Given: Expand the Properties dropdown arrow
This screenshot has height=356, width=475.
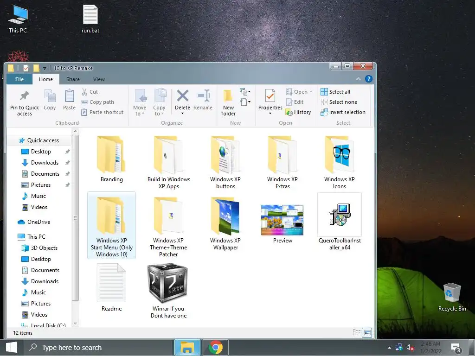Looking at the screenshot, I should pyautogui.click(x=270, y=114).
